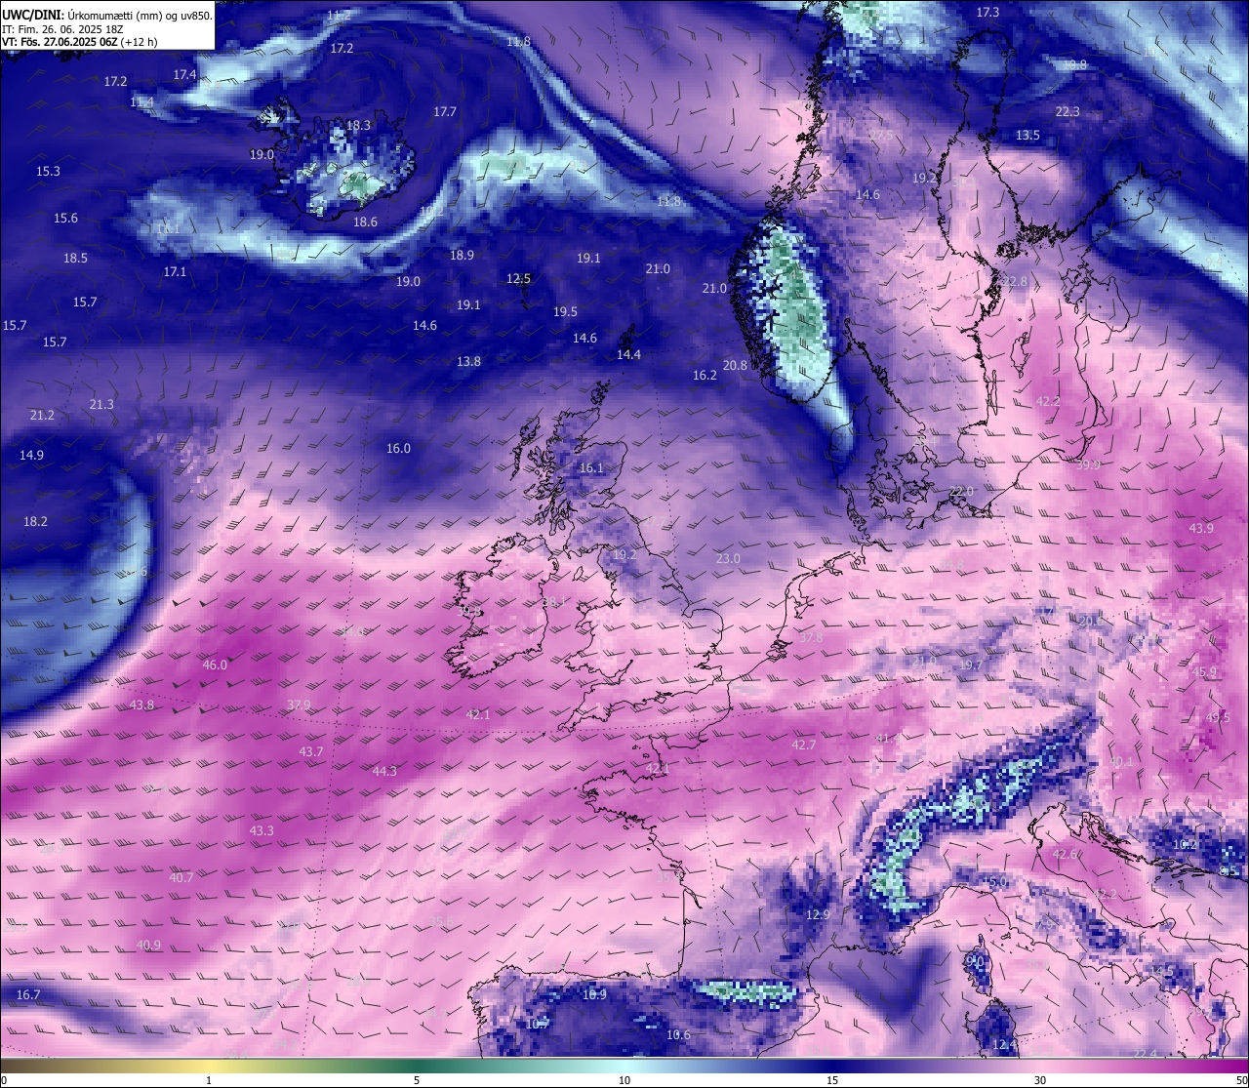Click the 12.4 value over Sardinia
Viewport: 1249px width, 1088px height.
tap(1003, 1044)
